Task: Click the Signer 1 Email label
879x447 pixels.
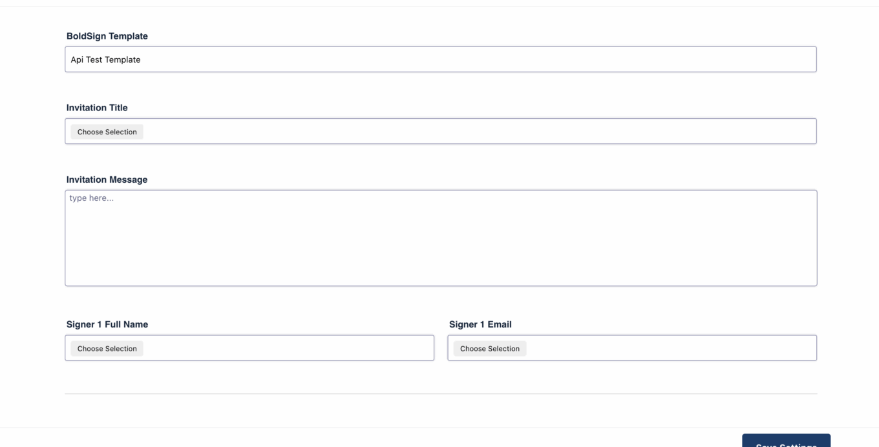Action: [480, 324]
